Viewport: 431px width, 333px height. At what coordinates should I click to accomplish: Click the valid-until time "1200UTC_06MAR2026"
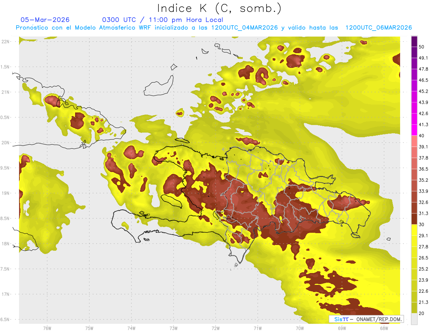click(378, 28)
